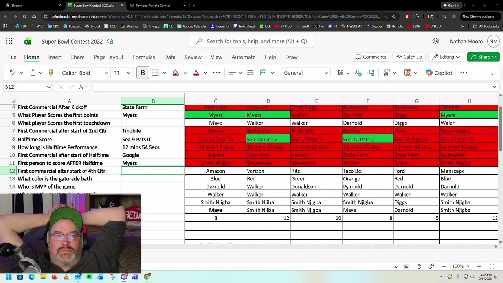Bookmark this page star icon
This screenshot has height=283, width=503.
(x=394, y=17)
